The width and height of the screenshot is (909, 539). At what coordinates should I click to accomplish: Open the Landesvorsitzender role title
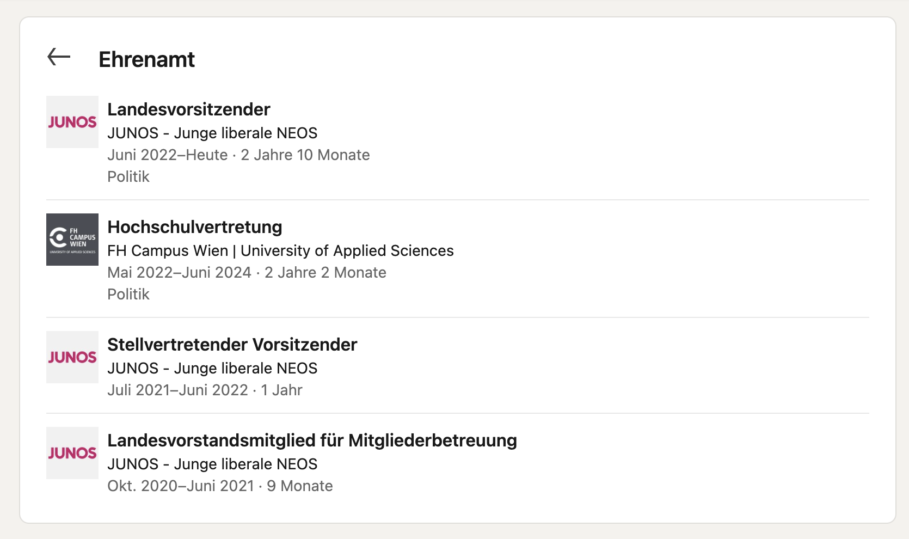[x=188, y=109]
